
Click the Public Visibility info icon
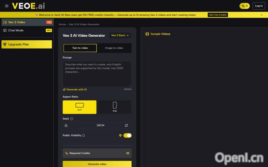[83, 135]
